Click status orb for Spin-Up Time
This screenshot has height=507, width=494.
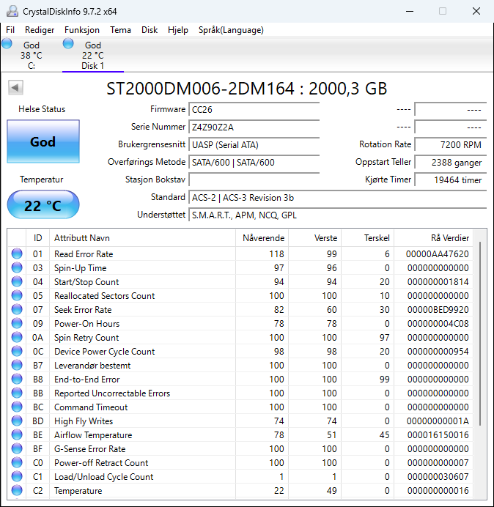[17, 267]
